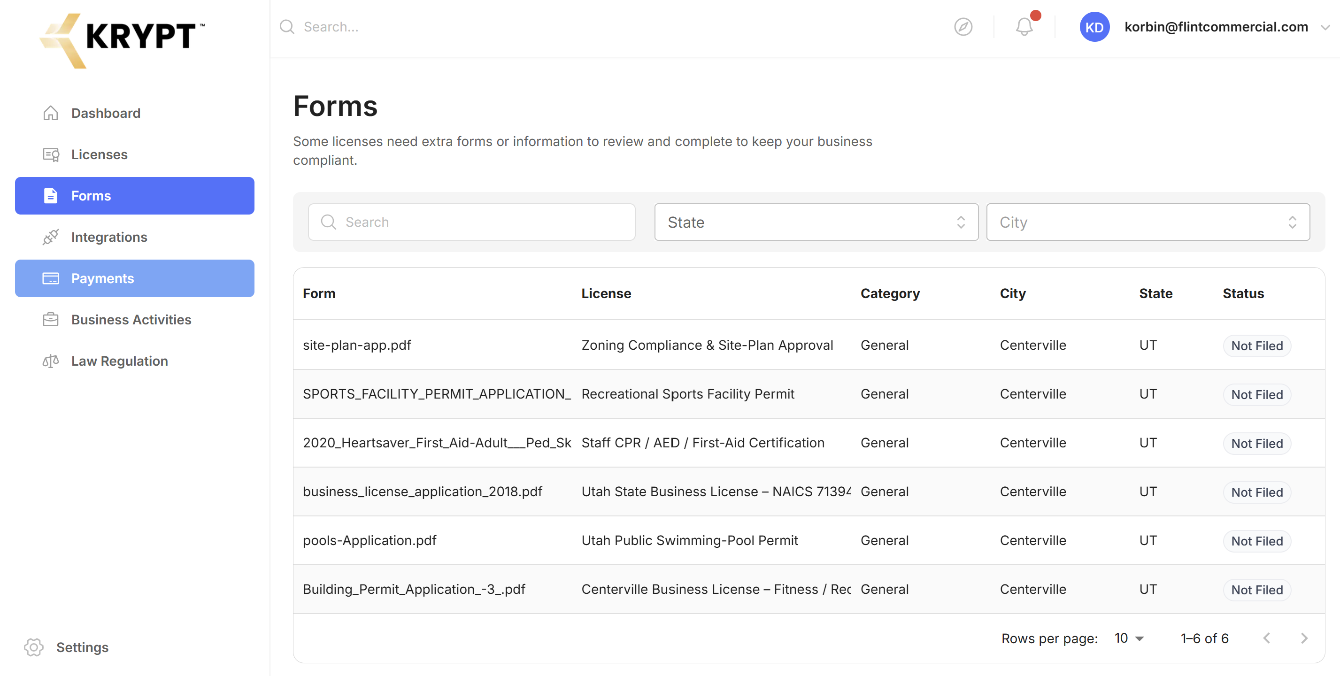Click the 1–6 of 6 pagination text
The image size is (1340, 676).
pyautogui.click(x=1204, y=638)
